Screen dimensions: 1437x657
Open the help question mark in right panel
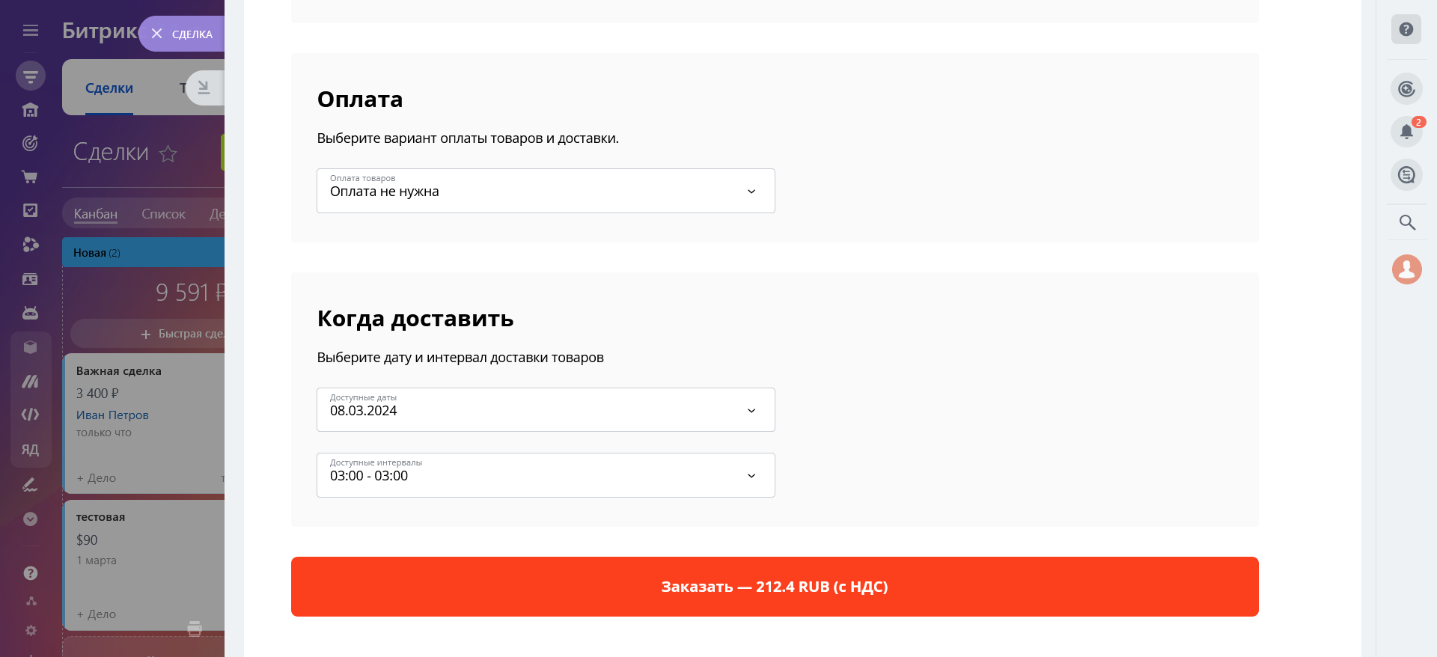[1406, 29]
